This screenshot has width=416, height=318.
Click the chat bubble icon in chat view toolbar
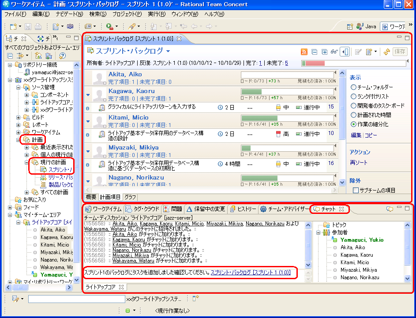tap(390, 209)
